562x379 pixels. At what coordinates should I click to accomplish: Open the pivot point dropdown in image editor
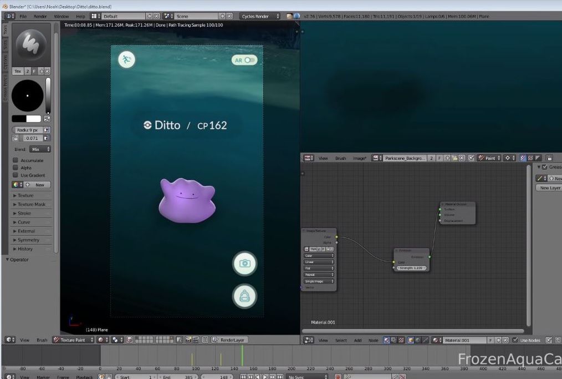coord(510,158)
